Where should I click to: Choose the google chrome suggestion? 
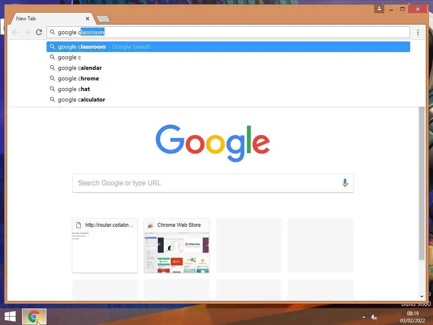pyautogui.click(x=228, y=78)
